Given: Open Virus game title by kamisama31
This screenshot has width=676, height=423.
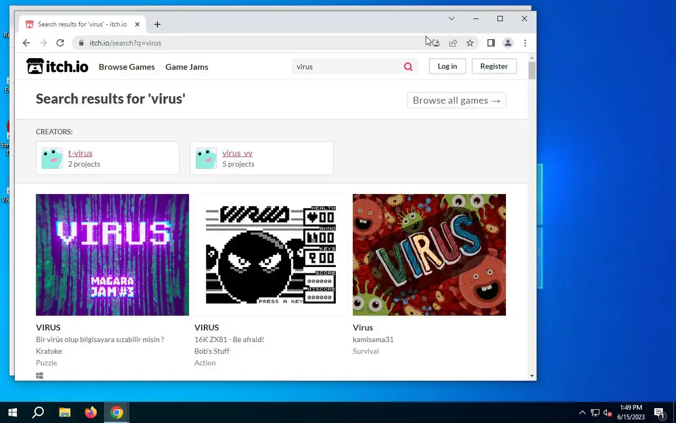Looking at the screenshot, I should click(363, 327).
